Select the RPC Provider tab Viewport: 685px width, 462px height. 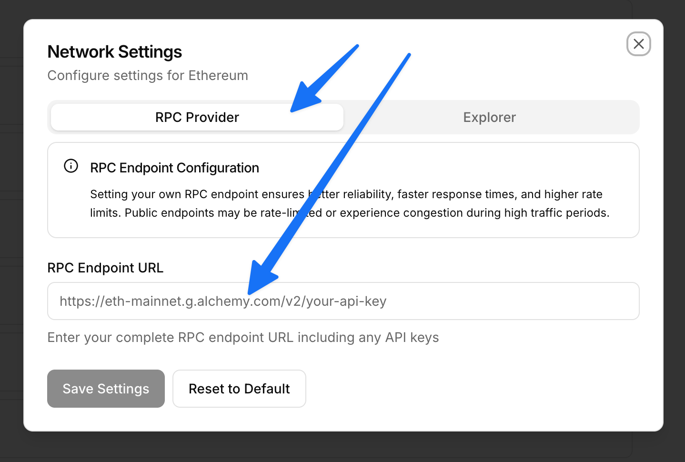click(197, 117)
